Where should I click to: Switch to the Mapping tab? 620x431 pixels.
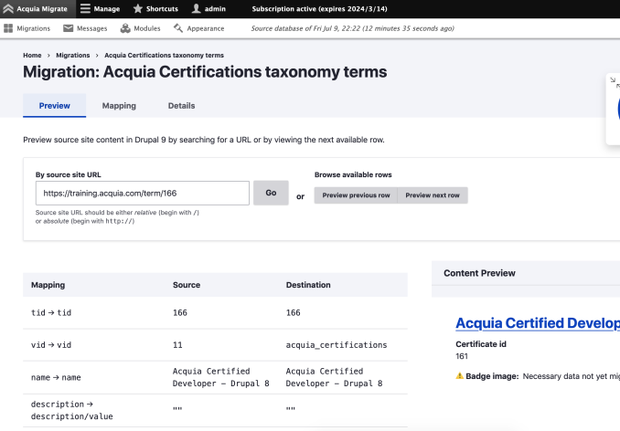[x=119, y=106]
